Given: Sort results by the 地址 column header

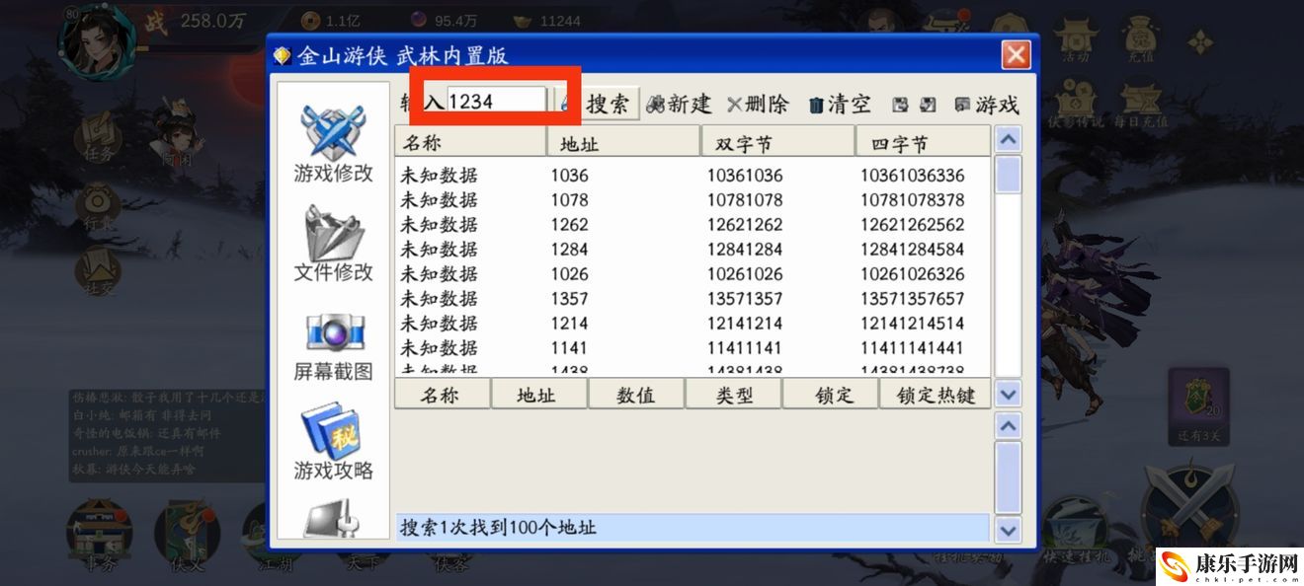Looking at the screenshot, I should click(x=623, y=142).
